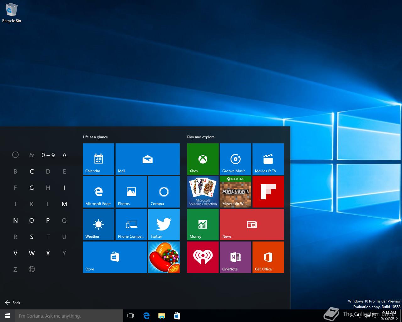Open the Mail tile
Screen dimensions: 402x322
[x=148, y=159]
